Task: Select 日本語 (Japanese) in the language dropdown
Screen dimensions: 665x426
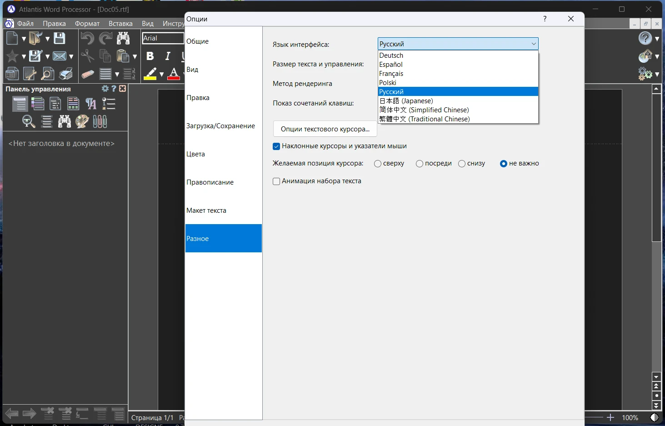Action: click(x=406, y=101)
